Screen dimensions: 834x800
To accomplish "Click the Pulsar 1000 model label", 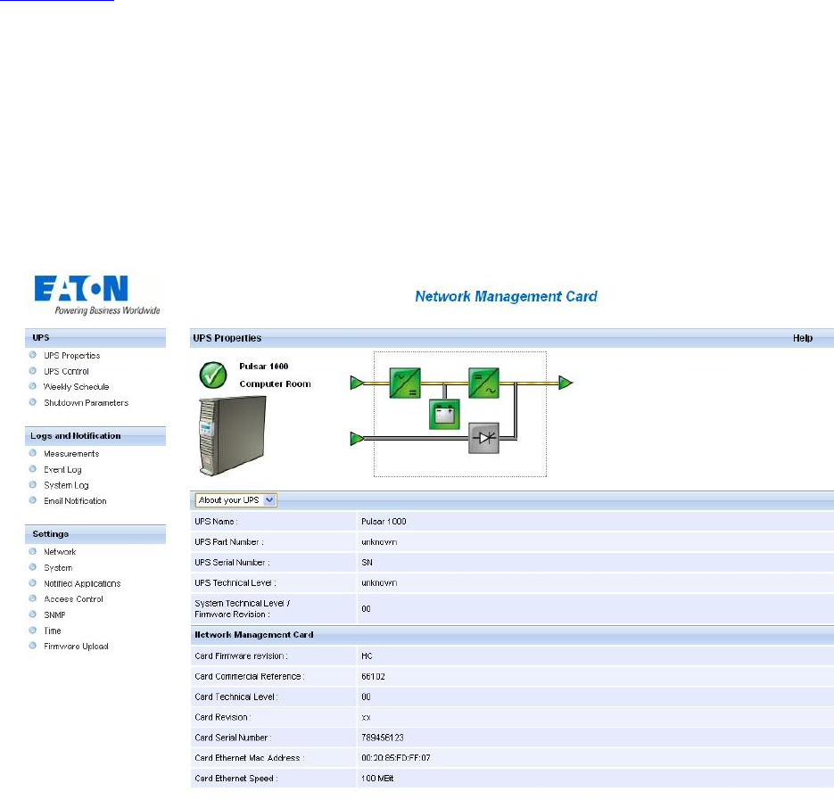I will click(x=264, y=366).
